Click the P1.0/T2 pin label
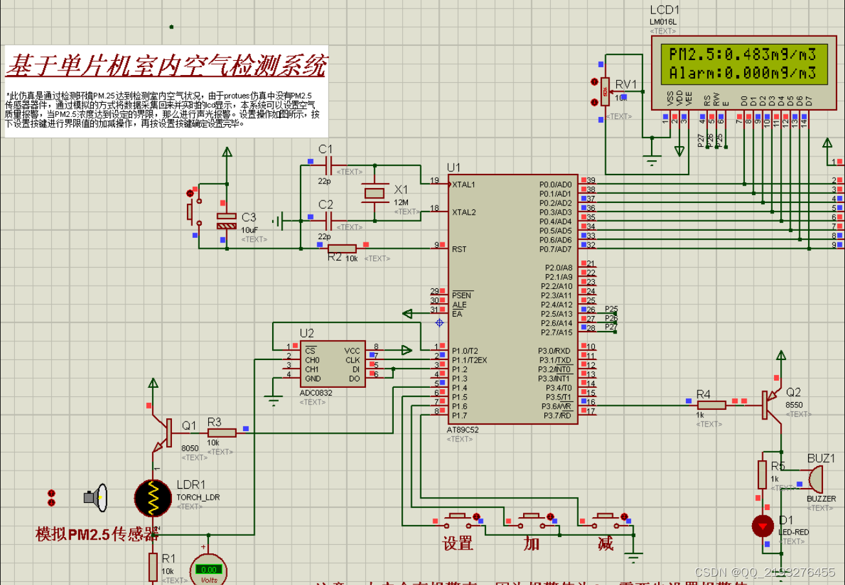 465,350
